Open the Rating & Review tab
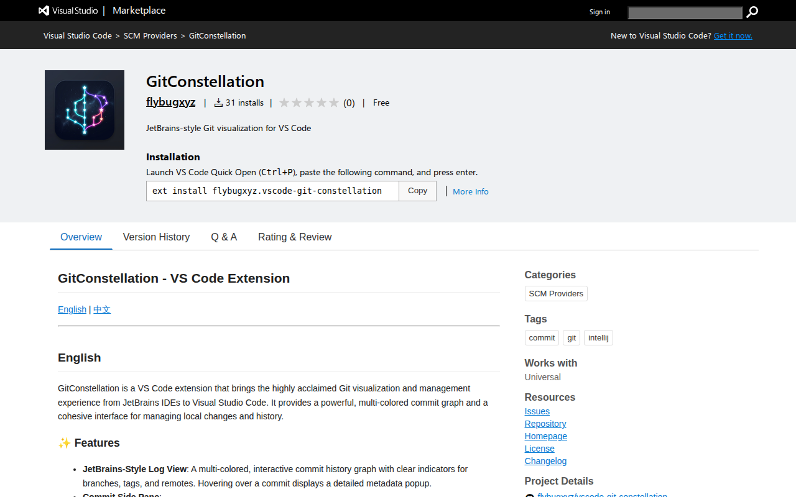The width and height of the screenshot is (796, 497). (x=295, y=237)
